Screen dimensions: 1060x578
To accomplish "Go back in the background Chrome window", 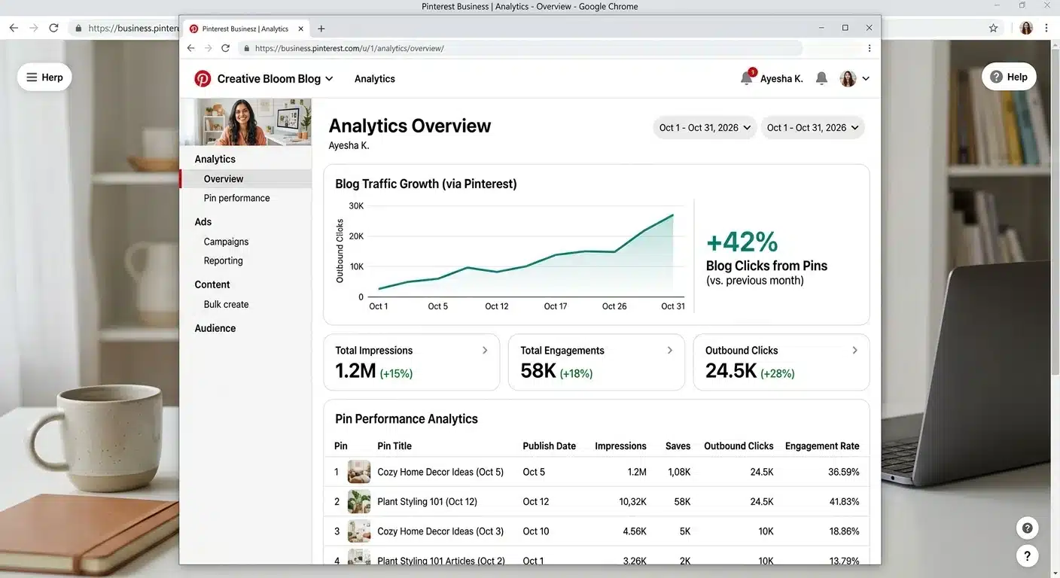I will point(13,28).
